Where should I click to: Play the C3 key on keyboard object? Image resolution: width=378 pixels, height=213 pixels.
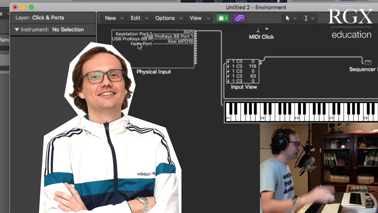297,115
